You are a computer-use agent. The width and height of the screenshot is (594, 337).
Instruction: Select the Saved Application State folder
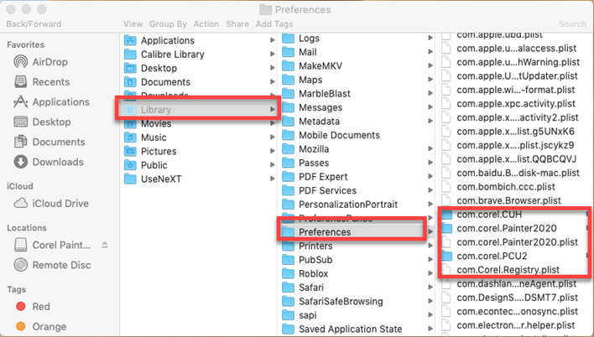click(342, 329)
